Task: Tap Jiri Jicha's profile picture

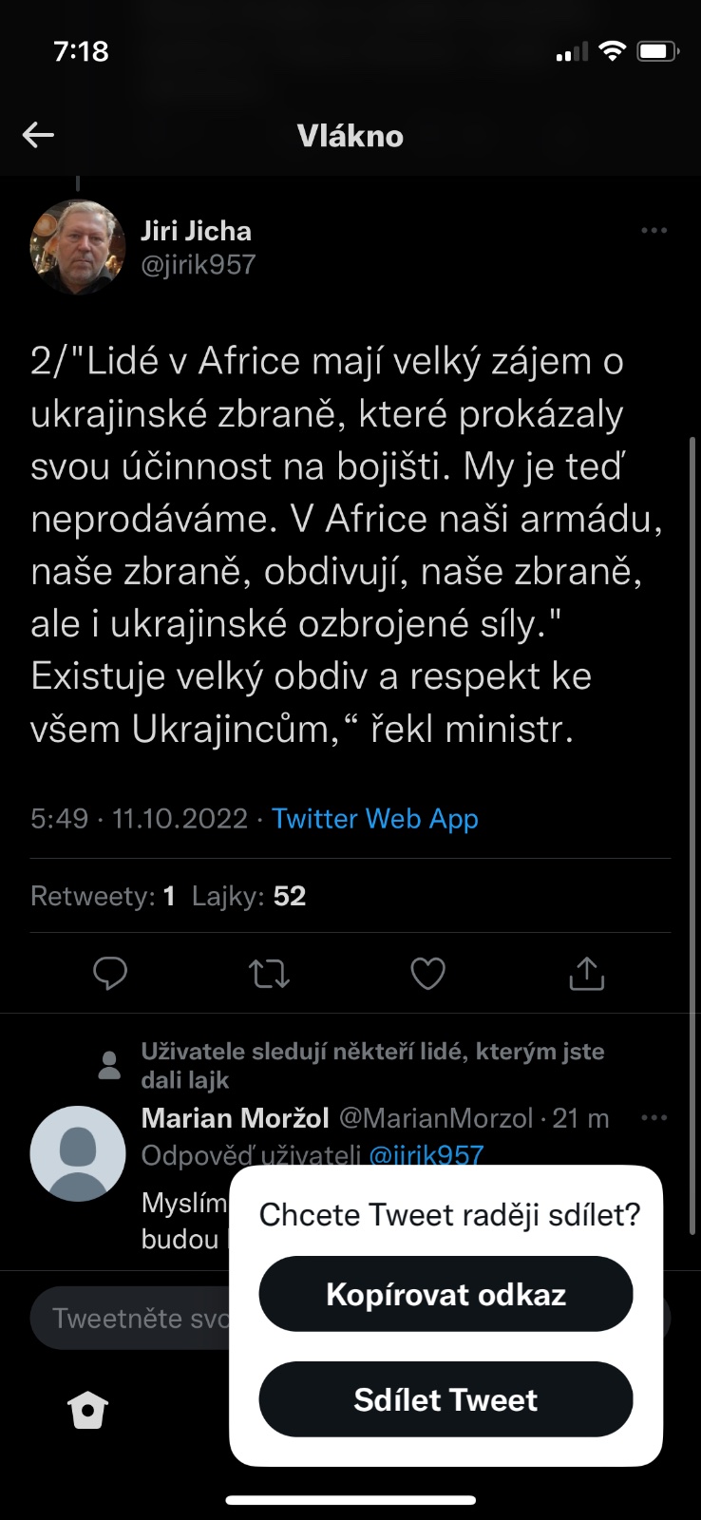Action: [x=78, y=247]
